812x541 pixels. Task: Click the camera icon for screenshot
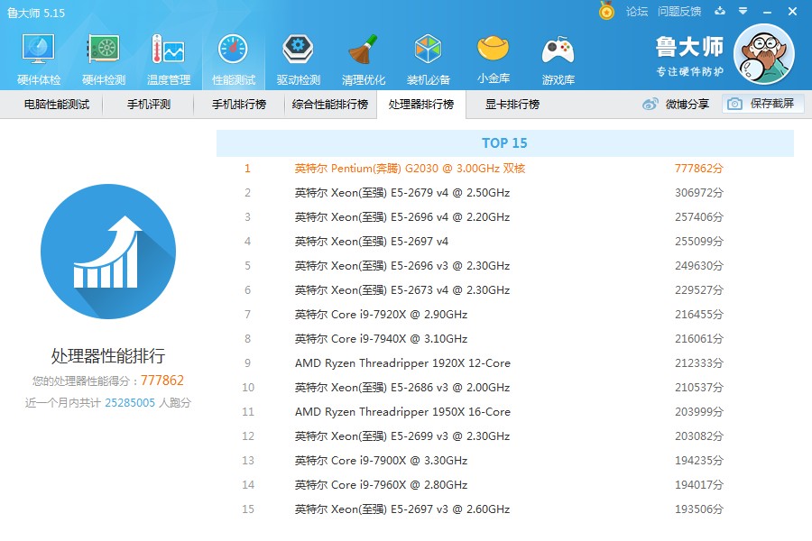(x=734, y=104)
